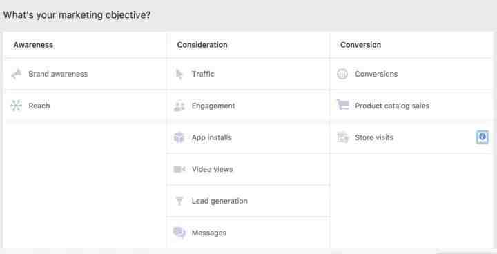The width and height of the screenshot is (497, 254).
Task: Choose Traffic as marketing objective
Action: pos(248,75)
